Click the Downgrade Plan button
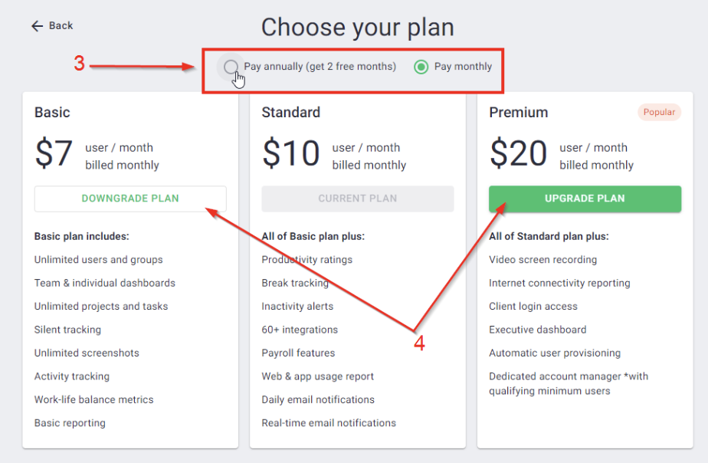This screenshot has height=463, width=708. [129, 198]
